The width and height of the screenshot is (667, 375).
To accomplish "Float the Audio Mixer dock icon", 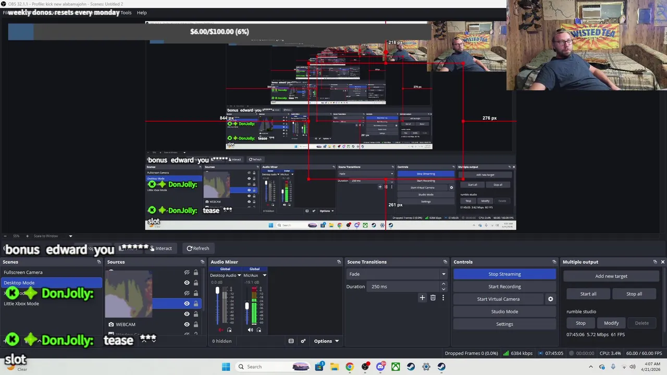I will coord(339,262).
